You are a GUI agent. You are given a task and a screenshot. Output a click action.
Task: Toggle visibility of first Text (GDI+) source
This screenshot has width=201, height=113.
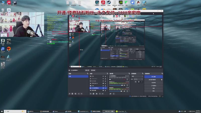(x=103, y=79)
